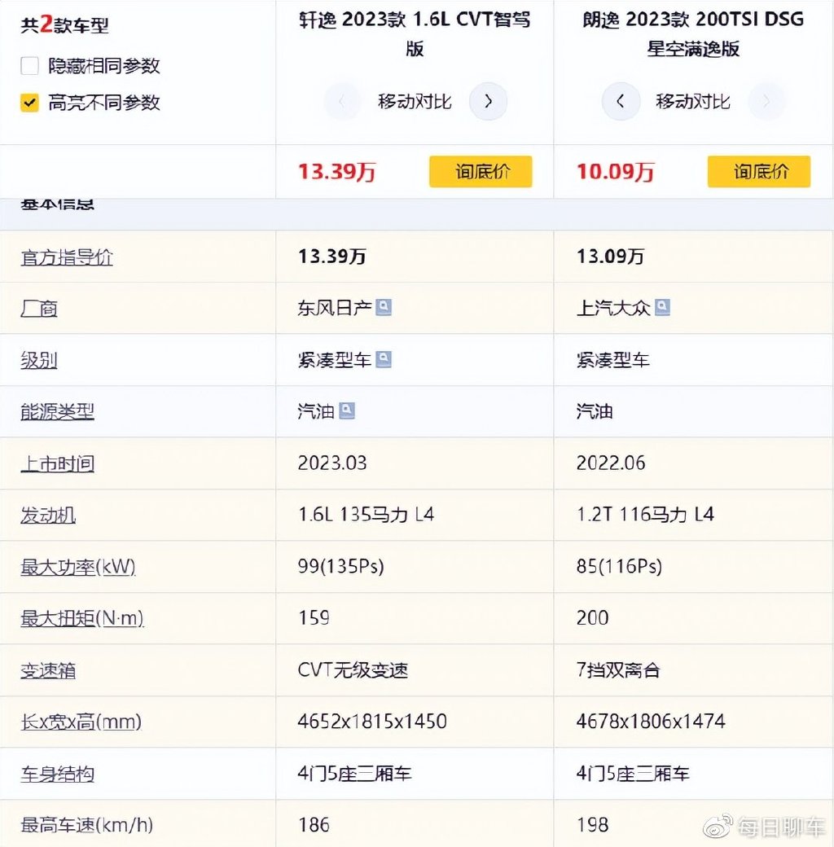This screenshot has width=834, height=847.
Task: Select the 198 top speed value
Action: [x=593, y=825]
